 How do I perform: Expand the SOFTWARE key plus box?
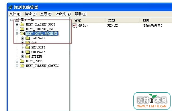click(x=22, y=52)
